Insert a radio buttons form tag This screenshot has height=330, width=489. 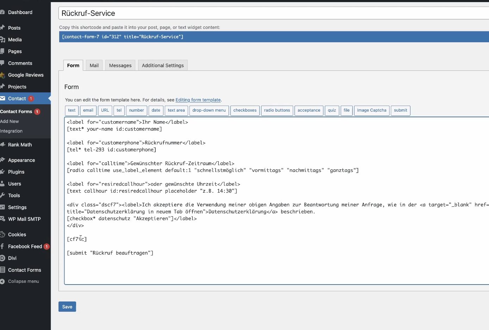(x=277, y=110)
